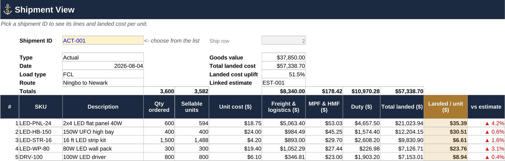Click totals freight value $8,340.00
The width and height of the screenshot is (505, 161).
(284, 91)
